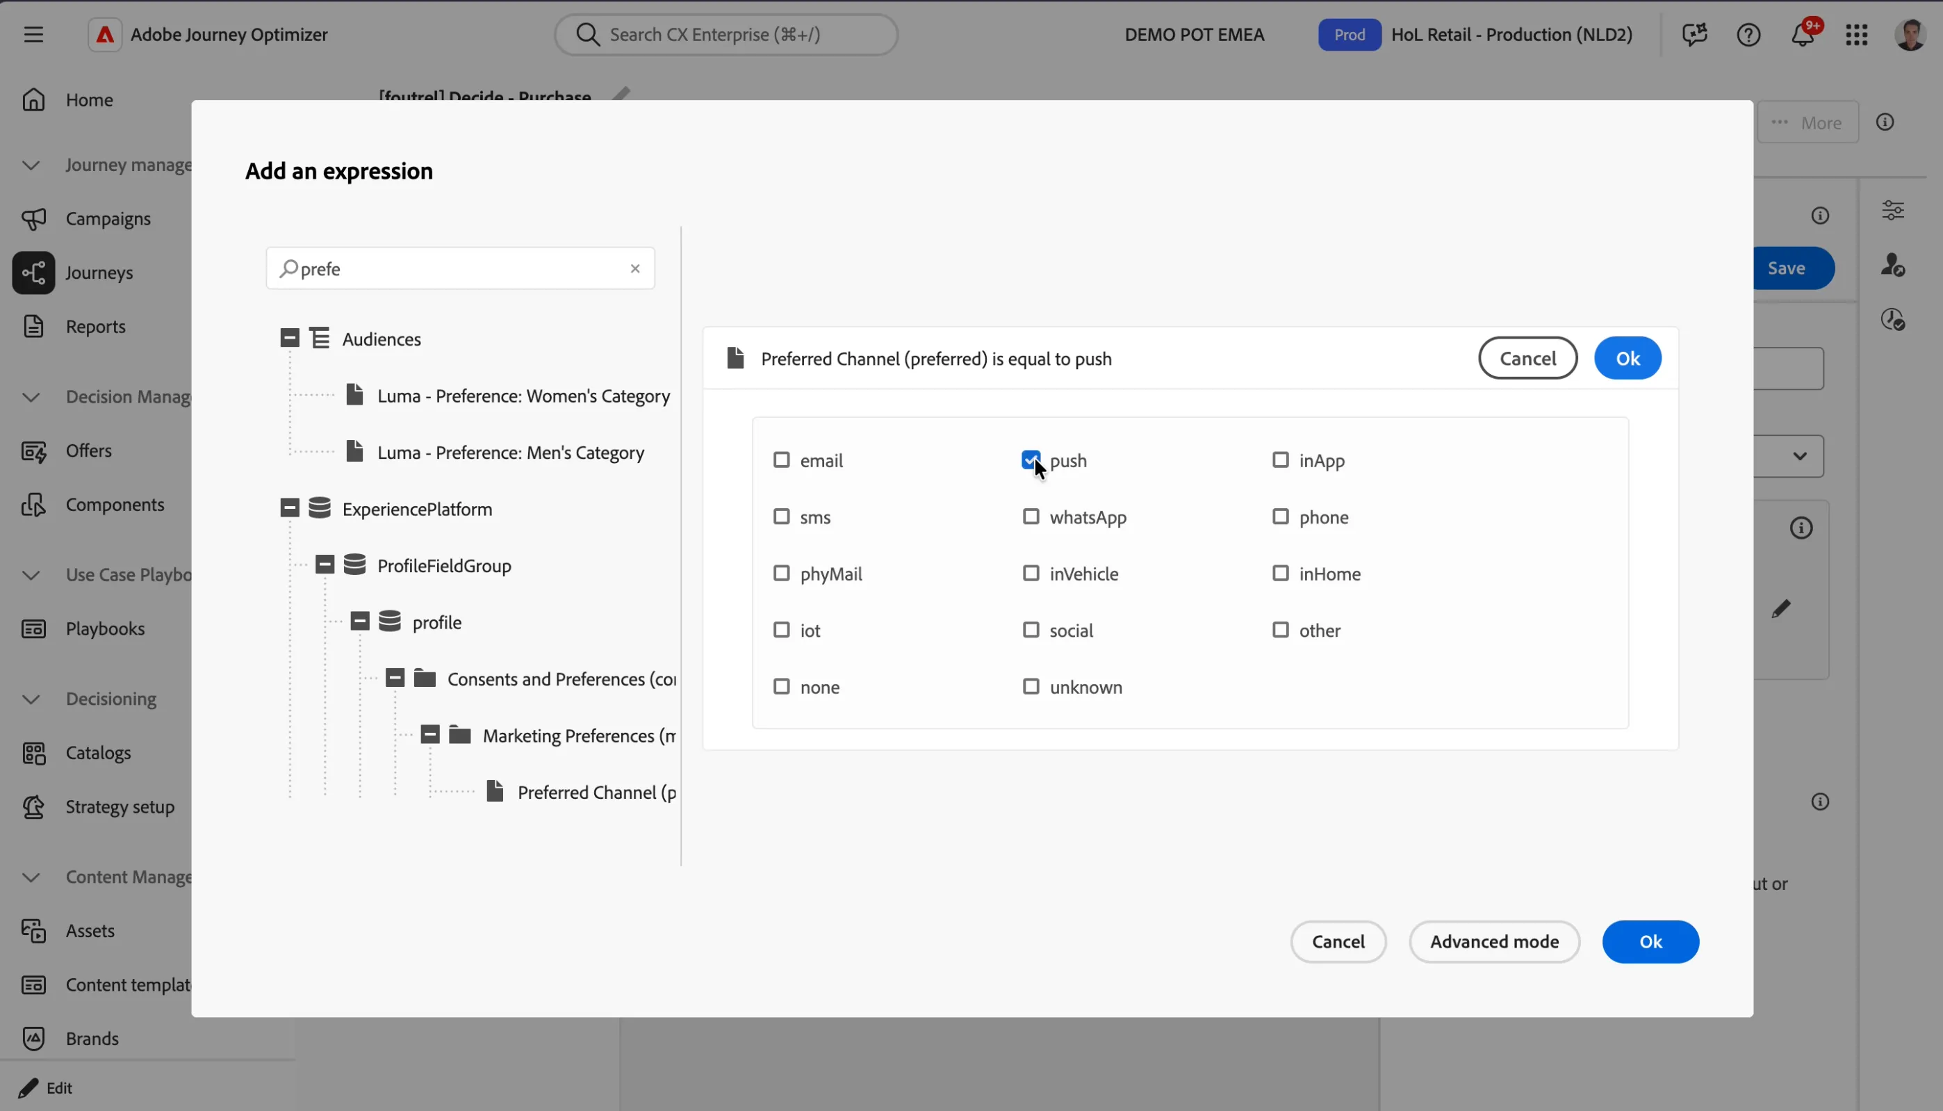Check the social checkbox
This screenshot has width=1943, height=1111.
[1030, 631]
